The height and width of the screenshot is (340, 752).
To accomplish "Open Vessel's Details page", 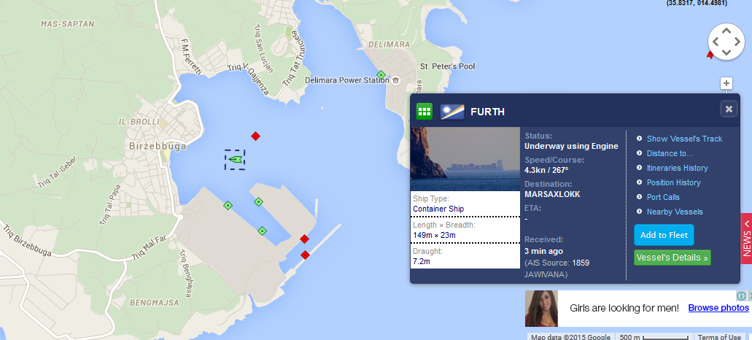I will (x=672, y=258).
